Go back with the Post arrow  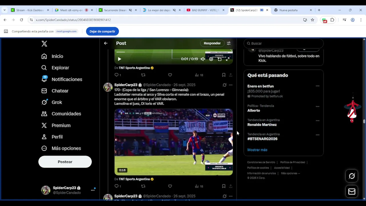click(106, 43)
